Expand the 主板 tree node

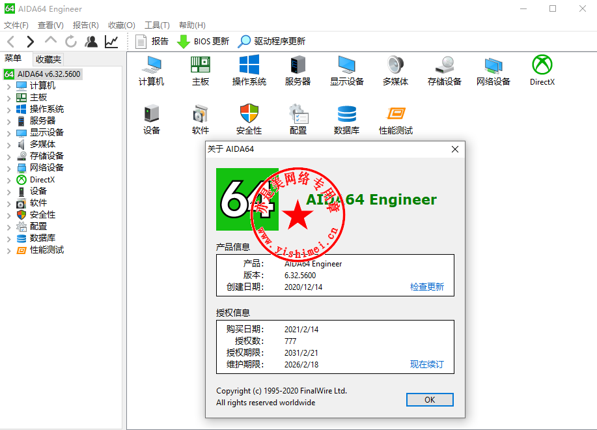[x=8, y=98]
